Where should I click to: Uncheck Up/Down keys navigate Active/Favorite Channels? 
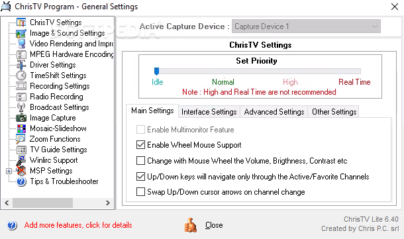click(140, 177)
